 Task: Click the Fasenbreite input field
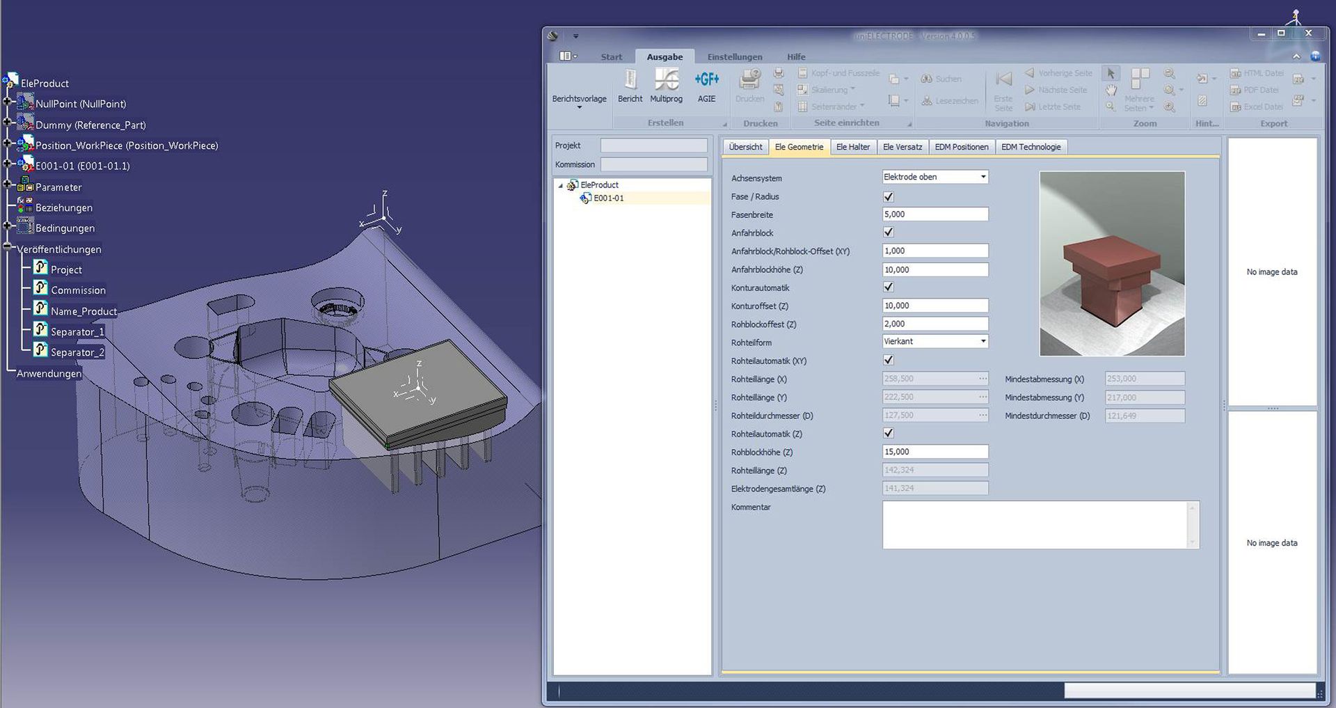pyautogui.click(x=935, y=214)
